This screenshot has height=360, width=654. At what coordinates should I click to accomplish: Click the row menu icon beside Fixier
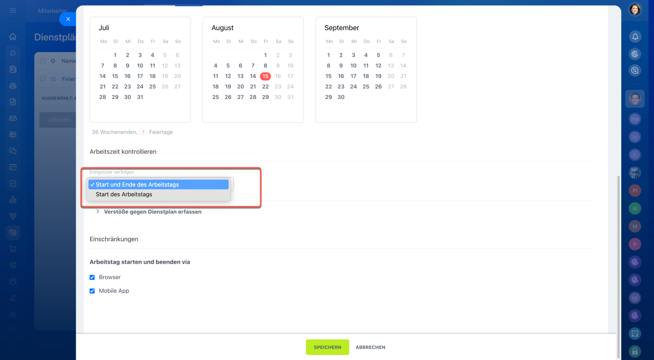[53, 79]
